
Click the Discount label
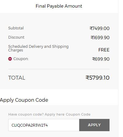click(x=16, y=37)
